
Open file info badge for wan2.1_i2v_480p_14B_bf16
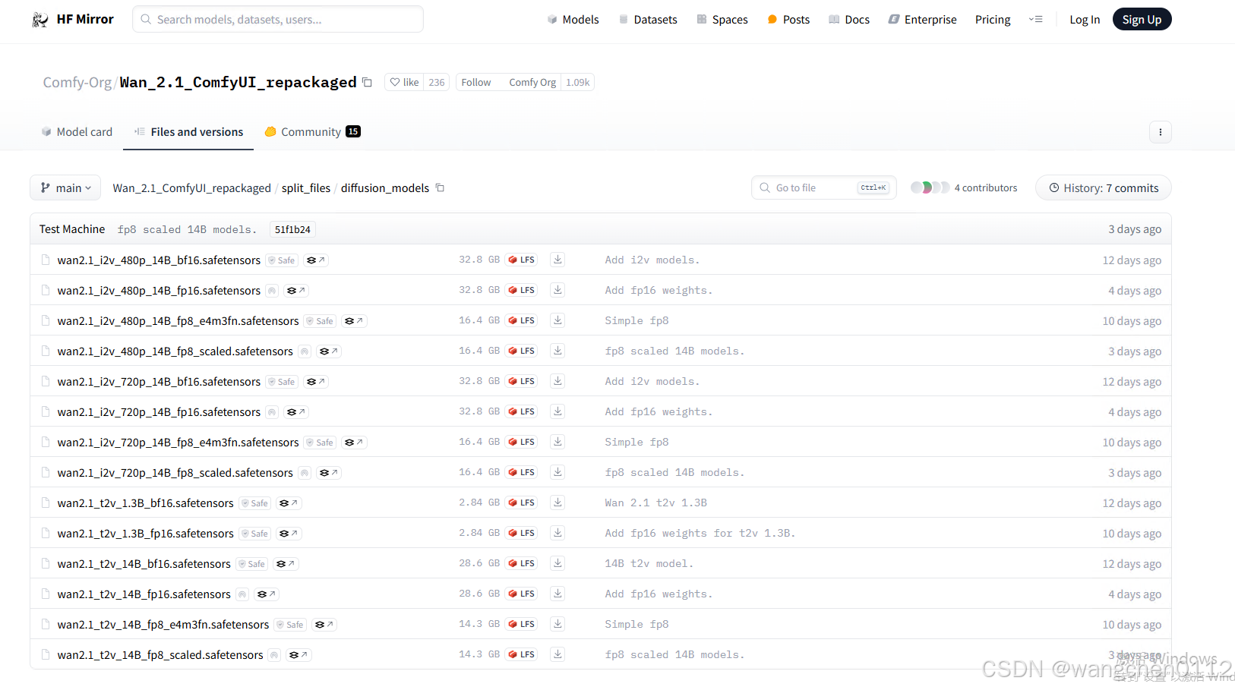(315, 260)
